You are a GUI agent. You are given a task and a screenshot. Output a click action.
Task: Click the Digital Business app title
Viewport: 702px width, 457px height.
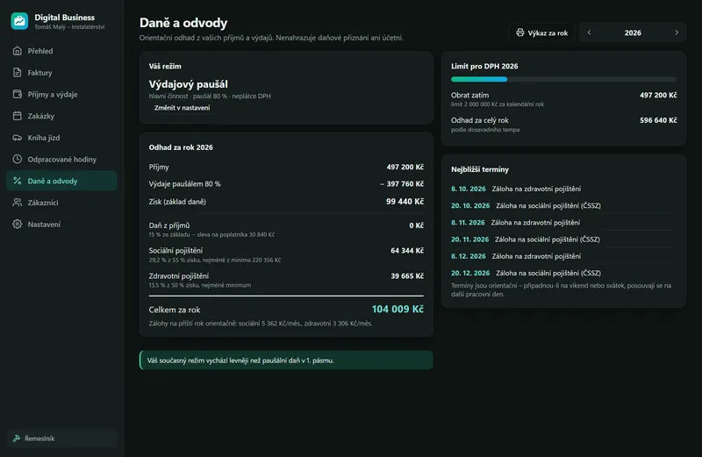[x=64, y=18]
